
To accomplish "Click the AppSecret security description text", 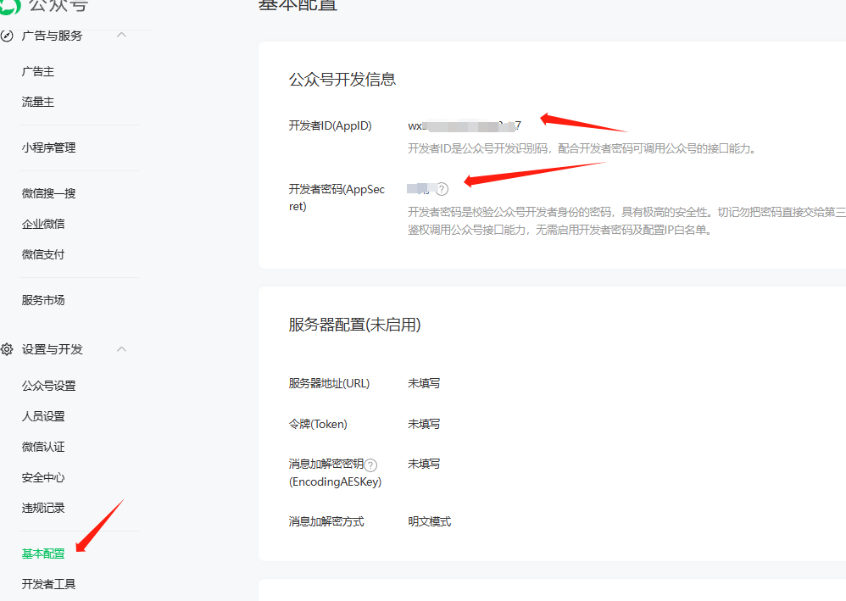I will (x=626, y=221).
